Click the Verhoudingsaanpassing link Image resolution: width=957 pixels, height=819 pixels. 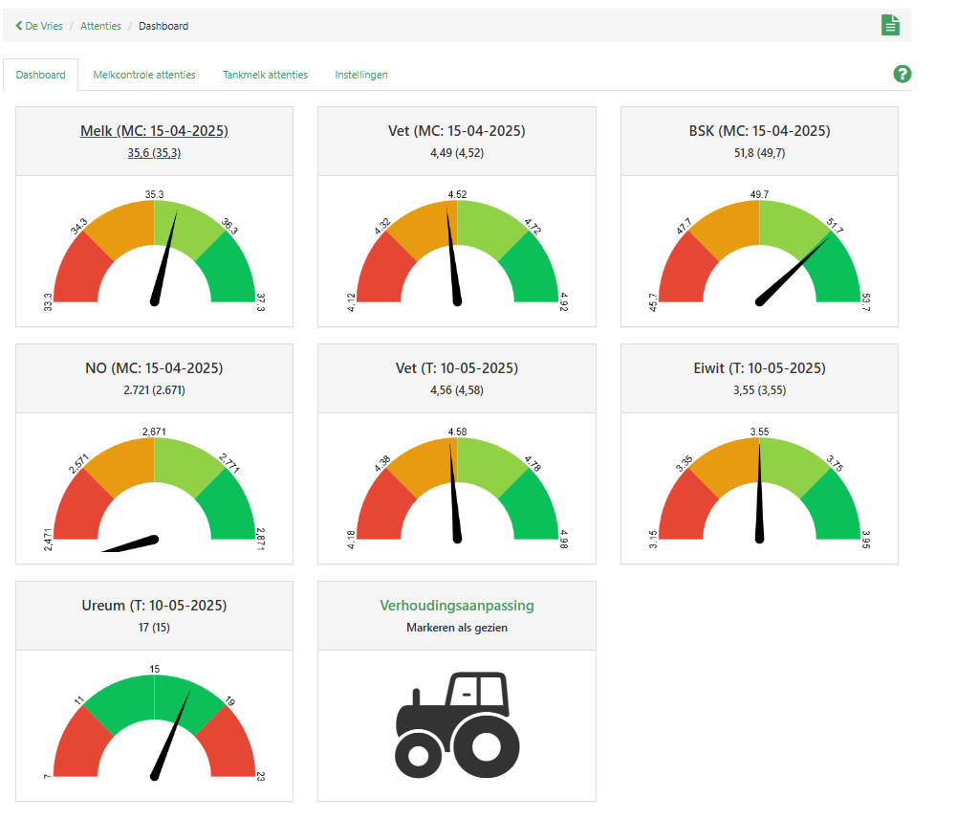pos(457,606)
